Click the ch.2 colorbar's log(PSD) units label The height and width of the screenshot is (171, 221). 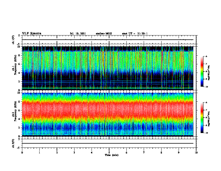[x=209, y=119]
